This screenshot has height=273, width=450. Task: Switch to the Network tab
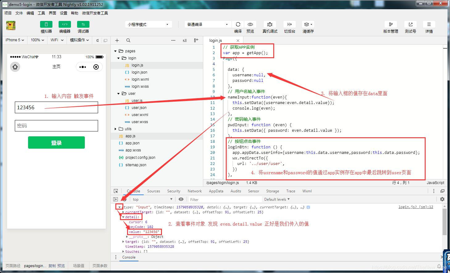coord(195,191)
